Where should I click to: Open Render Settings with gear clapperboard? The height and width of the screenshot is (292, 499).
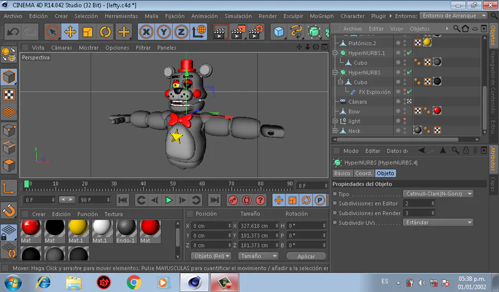click(x=256, y=32)
